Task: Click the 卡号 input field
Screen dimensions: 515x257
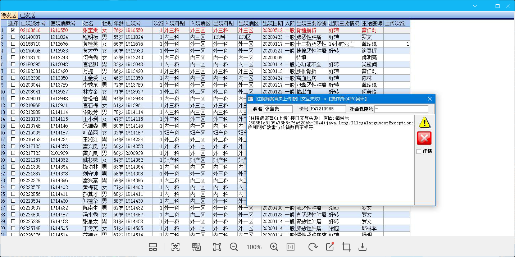Action: pos(328,109)
